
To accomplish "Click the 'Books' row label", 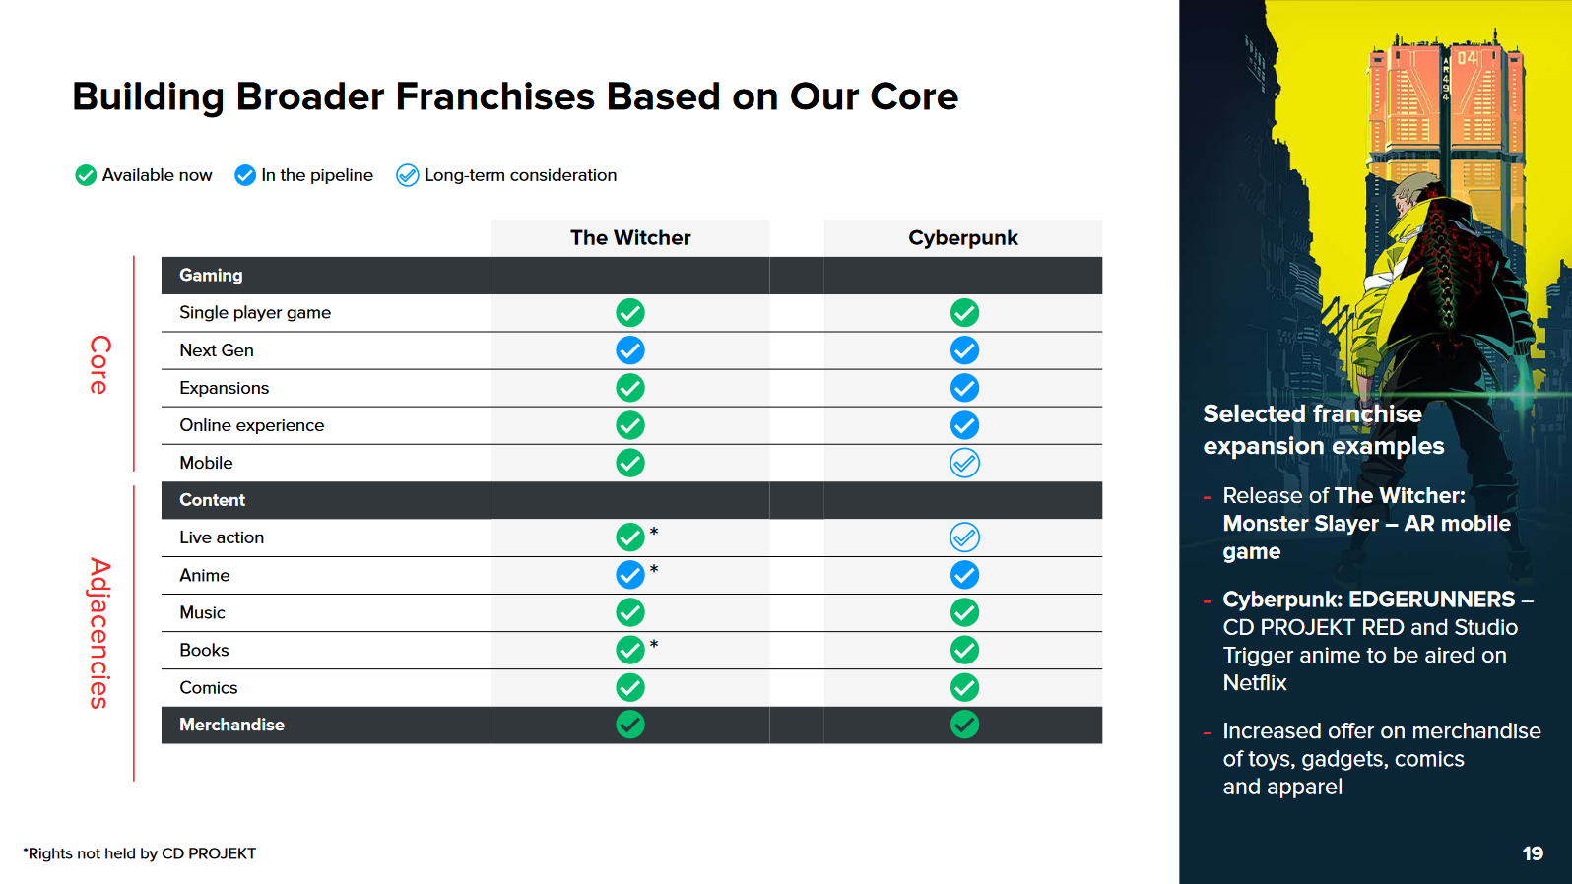I will pyautogui.click(x=204, y=650).
